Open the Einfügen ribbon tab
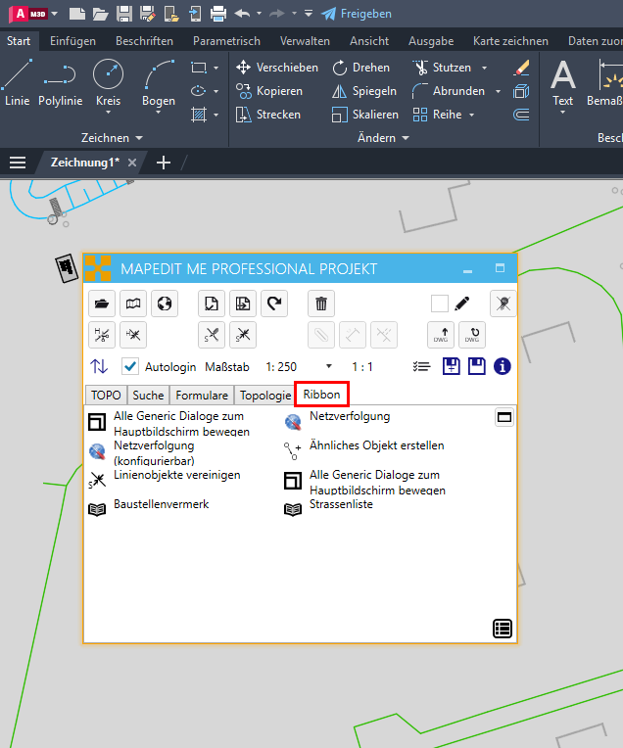The width and height of the screenshot is (623, 748). (x=72, y=41)
